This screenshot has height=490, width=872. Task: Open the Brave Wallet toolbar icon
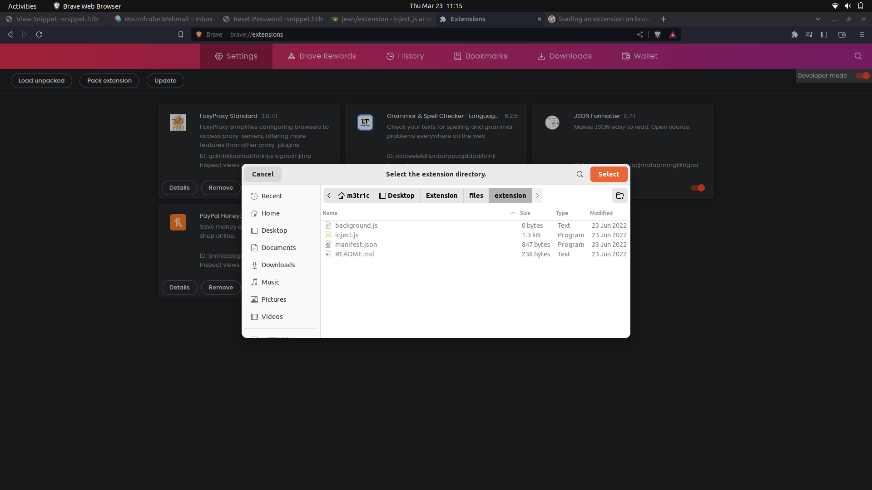click(842, 34)
